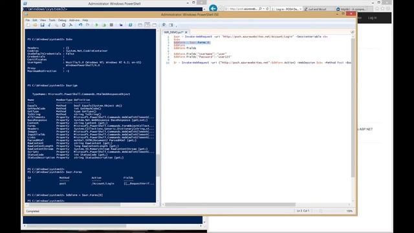Click the background 'Administrator: Windows PowerShell' title bar
Screen dimensions: 414x233
[114, 3]
